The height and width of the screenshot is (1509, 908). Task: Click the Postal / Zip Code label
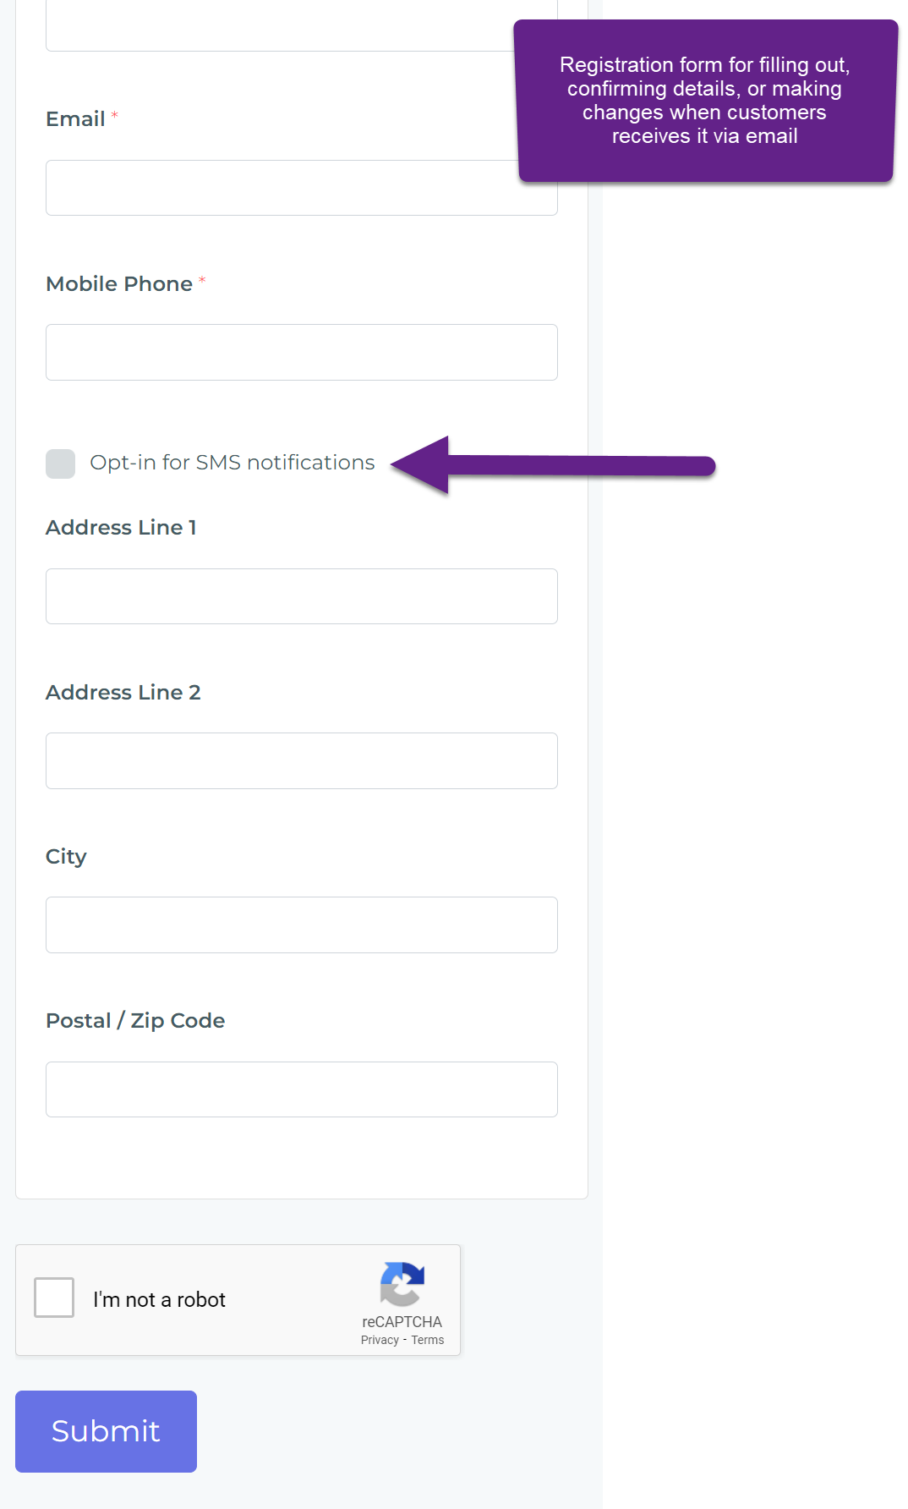(135, 1021)
